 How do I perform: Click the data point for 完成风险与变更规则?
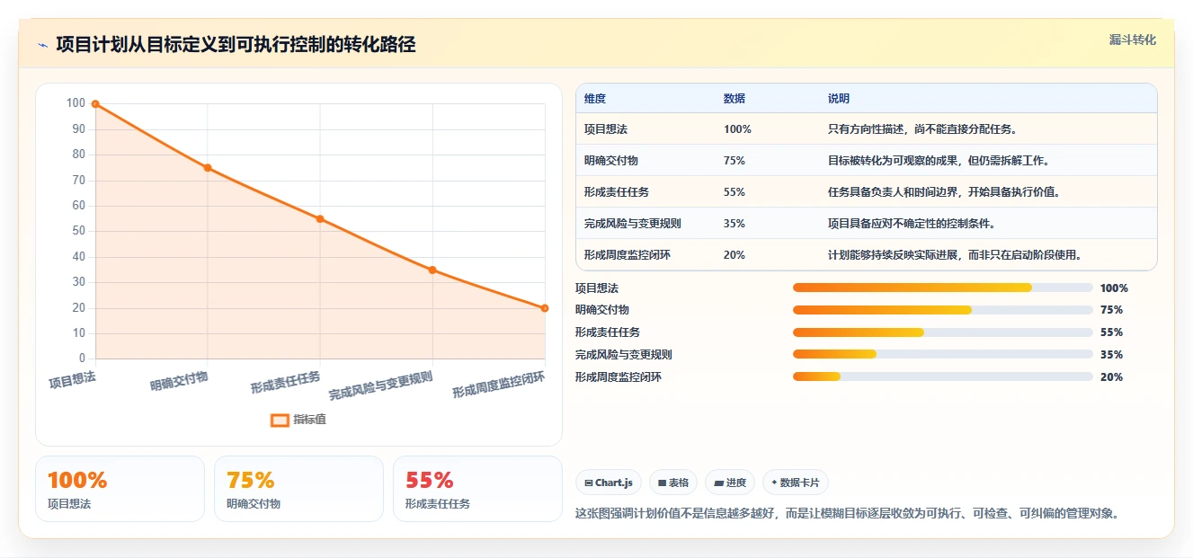point(432,270)
